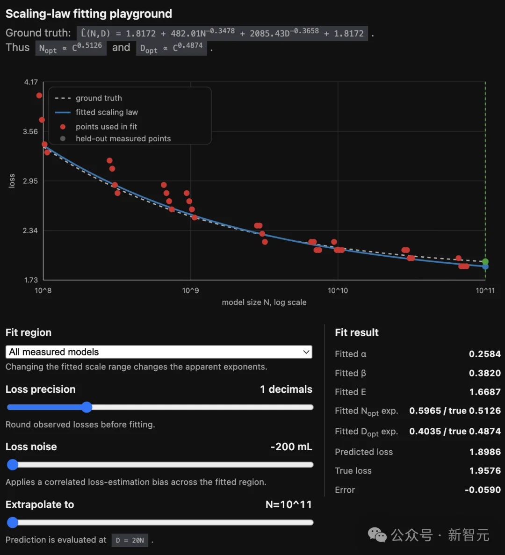505x555 pixels.
Task: Click the fitted scaling law legend line
Action: coord(63,113)
